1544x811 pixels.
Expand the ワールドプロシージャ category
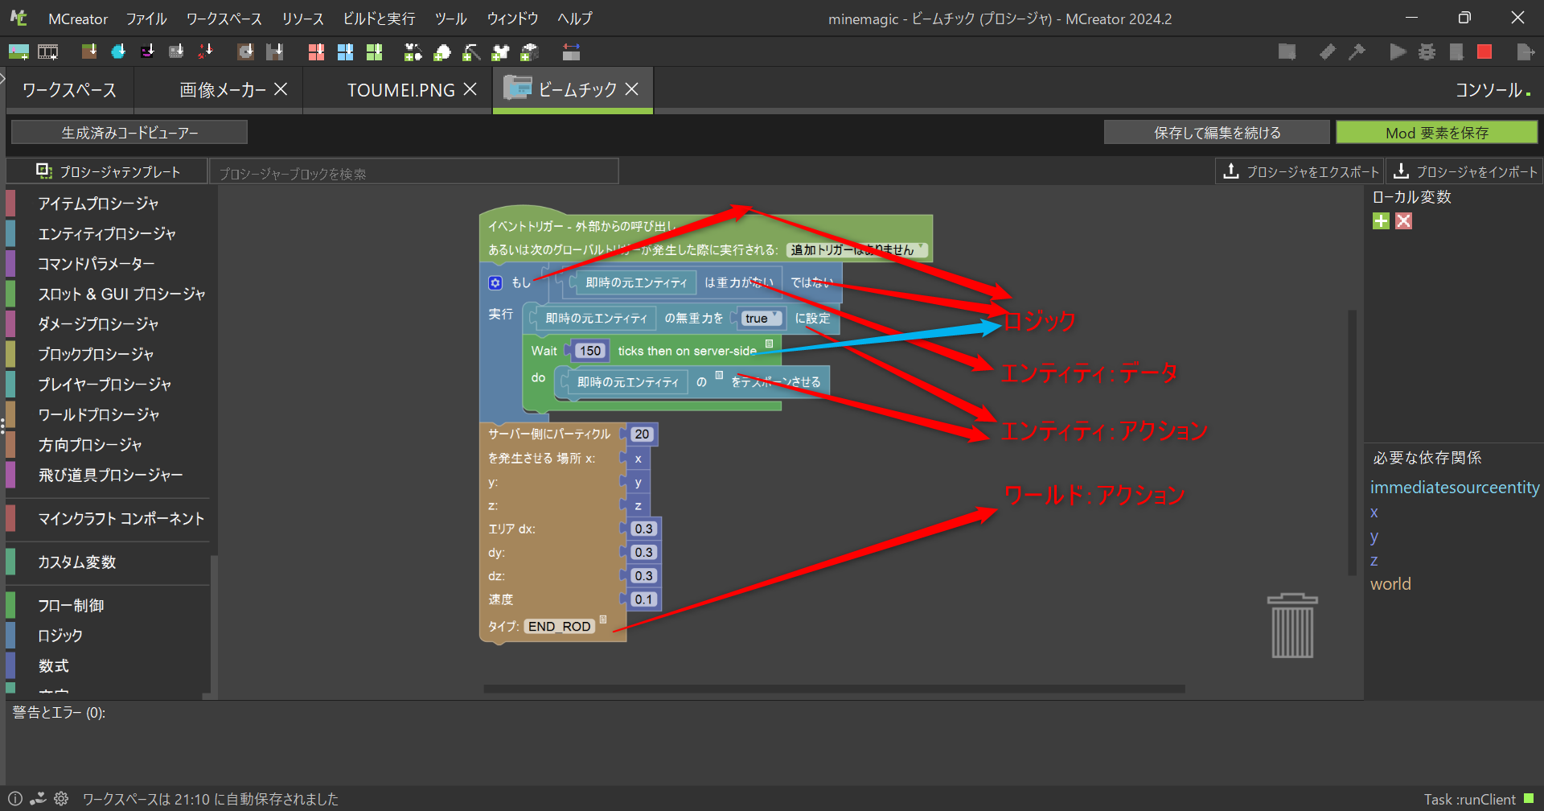tap(99, 415)
